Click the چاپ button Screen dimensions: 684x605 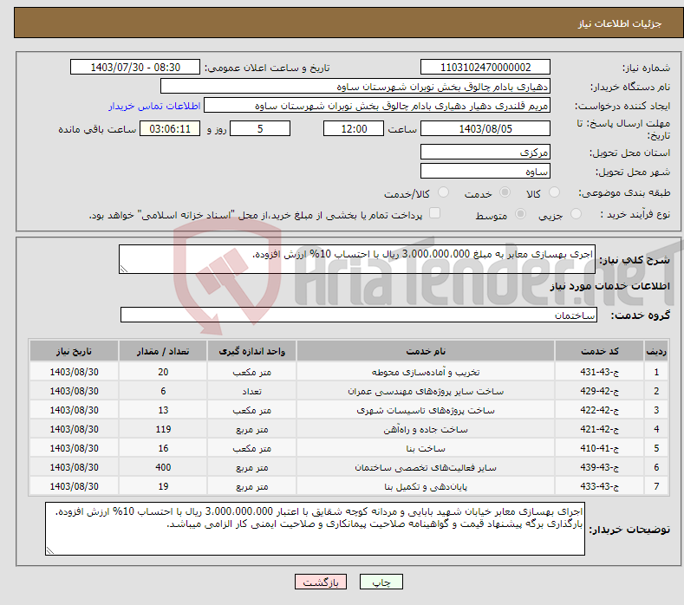[x=381, y=582]
